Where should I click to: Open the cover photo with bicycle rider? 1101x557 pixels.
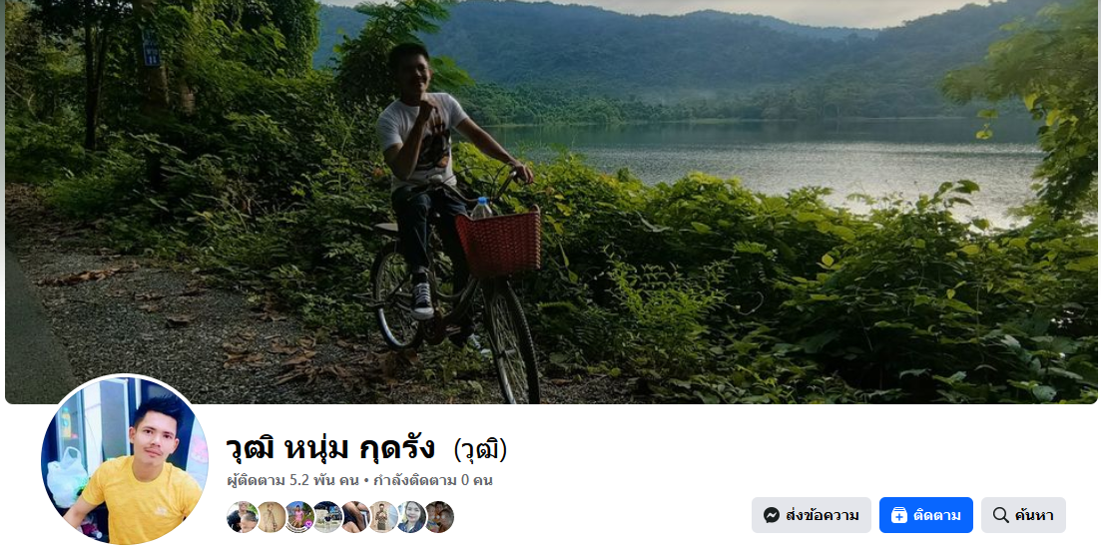[551, 202]
